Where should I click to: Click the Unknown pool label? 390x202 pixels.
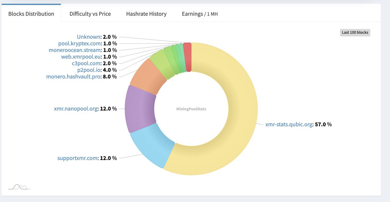click(89, 37)
